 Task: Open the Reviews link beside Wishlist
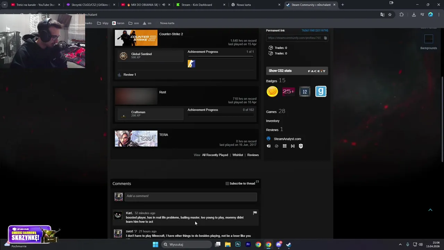click(253, 155)
